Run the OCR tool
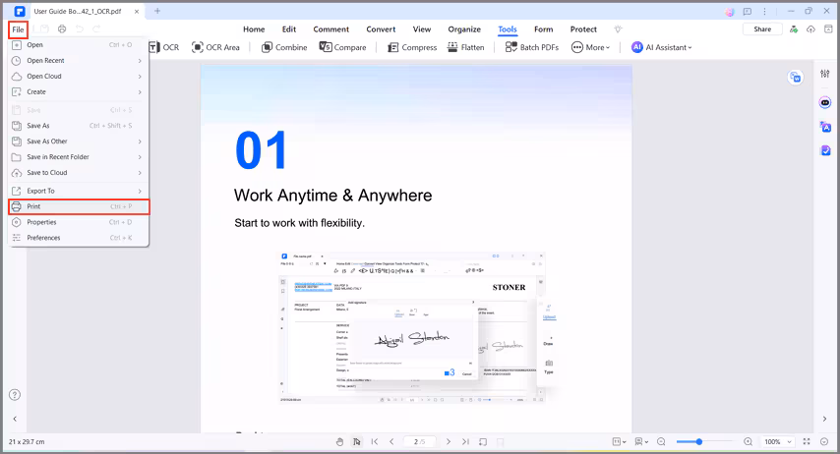Screen dimensions: 840x454 pyautogui.click(x=164, y=47)
